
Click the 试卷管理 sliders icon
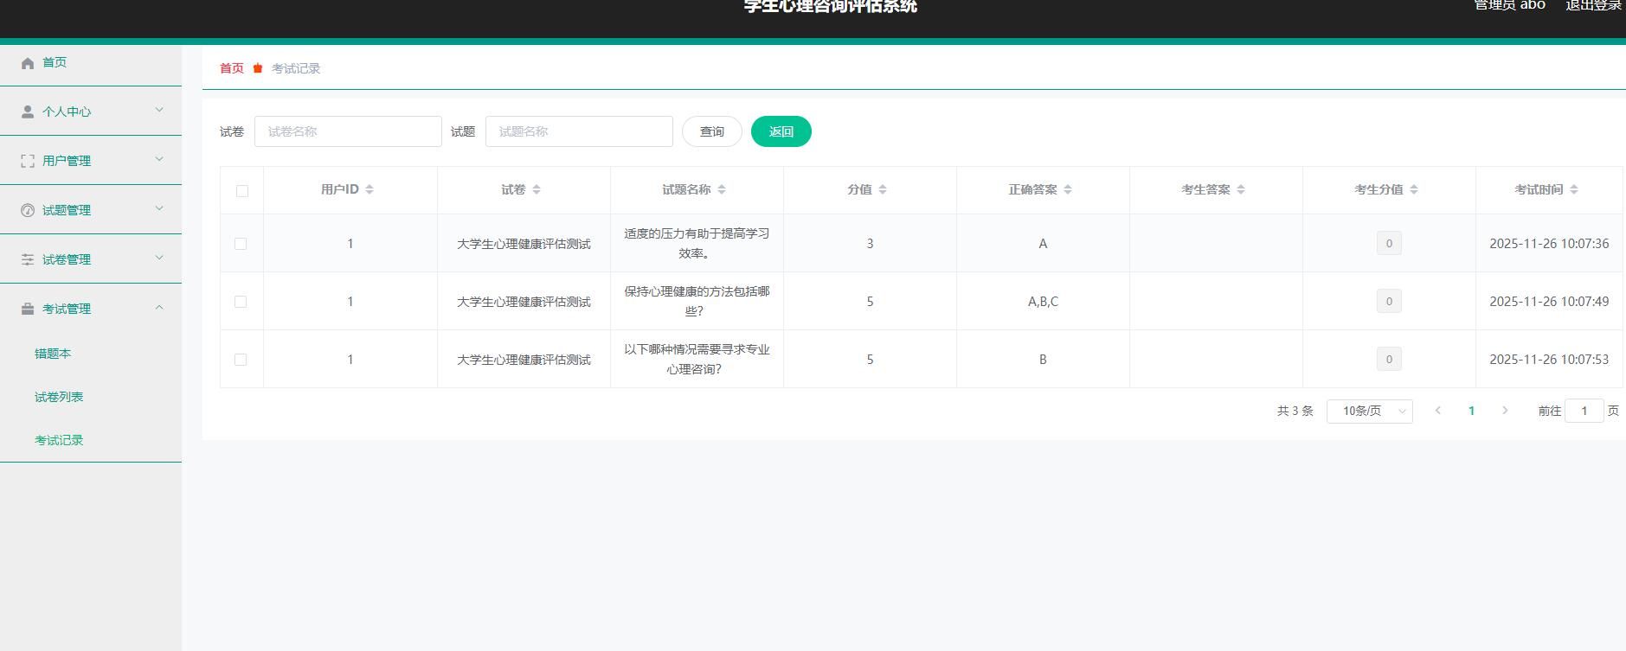[x=28, y=259]
